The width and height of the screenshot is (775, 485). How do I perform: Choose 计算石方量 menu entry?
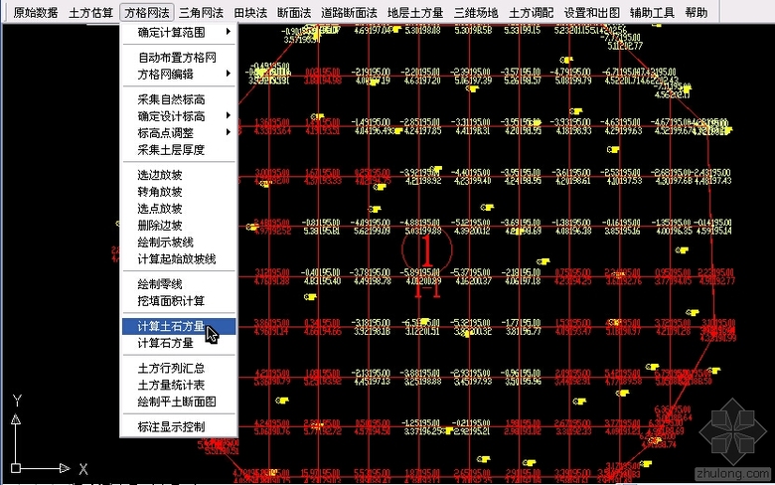(165, 343)
